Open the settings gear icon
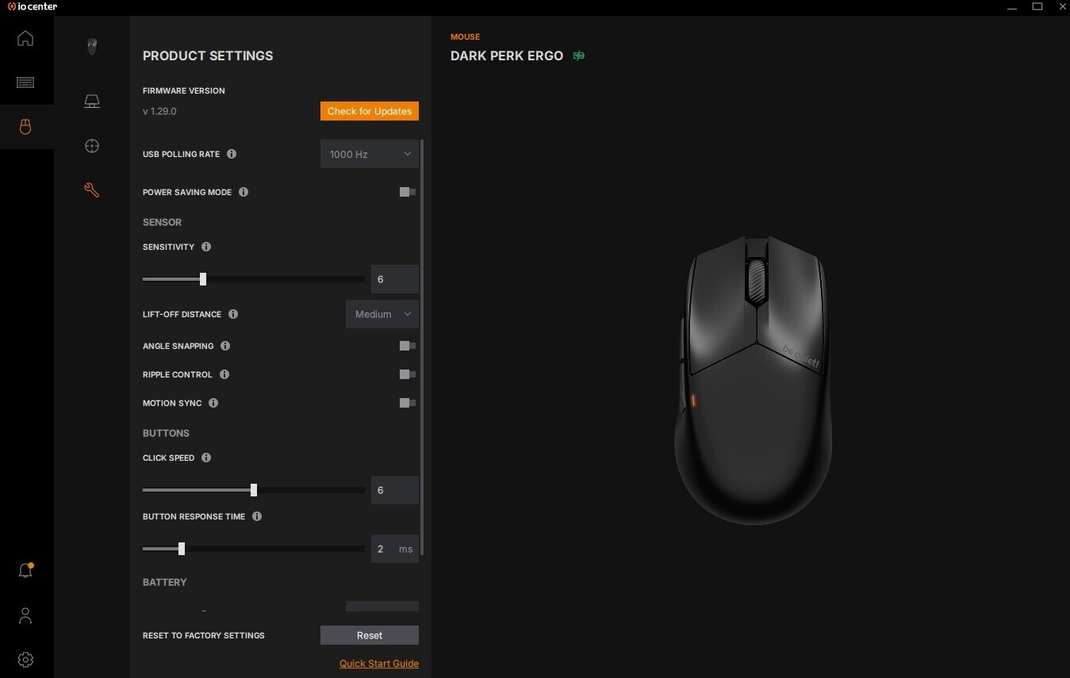Viewport: 1070px width, 678px height. pos(25,660)
